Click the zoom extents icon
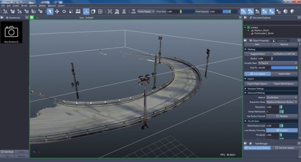The height and width of the screenshot is (162, 301). click(110, 12)
